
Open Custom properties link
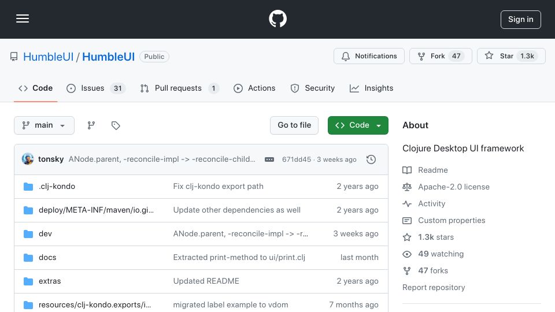(444, 220)
